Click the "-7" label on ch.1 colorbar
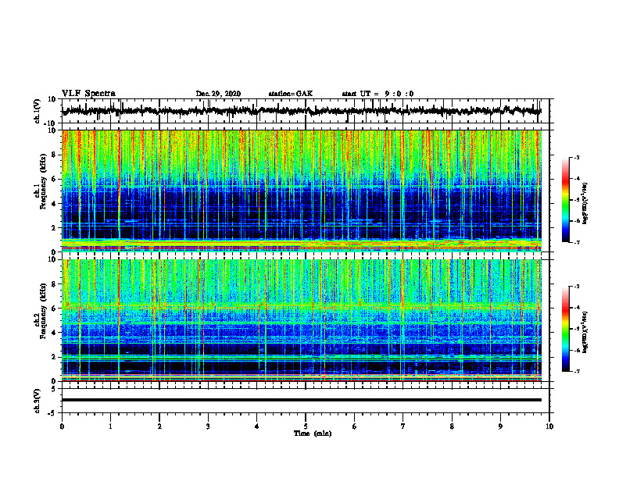Image resolution: width=619 pixels, height=478 pixels. point(576,242)
